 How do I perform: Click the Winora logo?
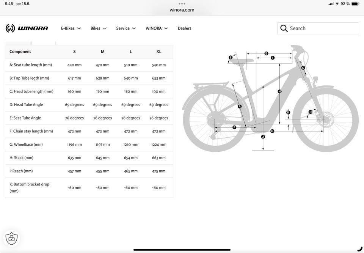(x=27, y=28)
